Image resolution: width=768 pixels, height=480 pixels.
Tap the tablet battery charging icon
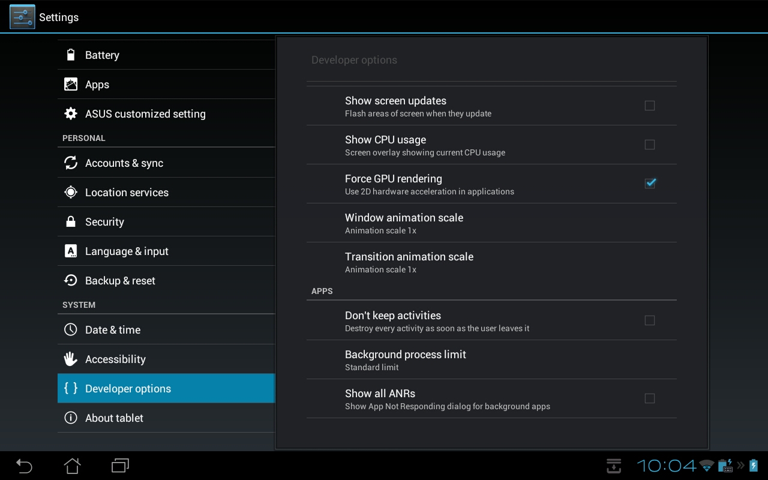(x=754, y=466)
